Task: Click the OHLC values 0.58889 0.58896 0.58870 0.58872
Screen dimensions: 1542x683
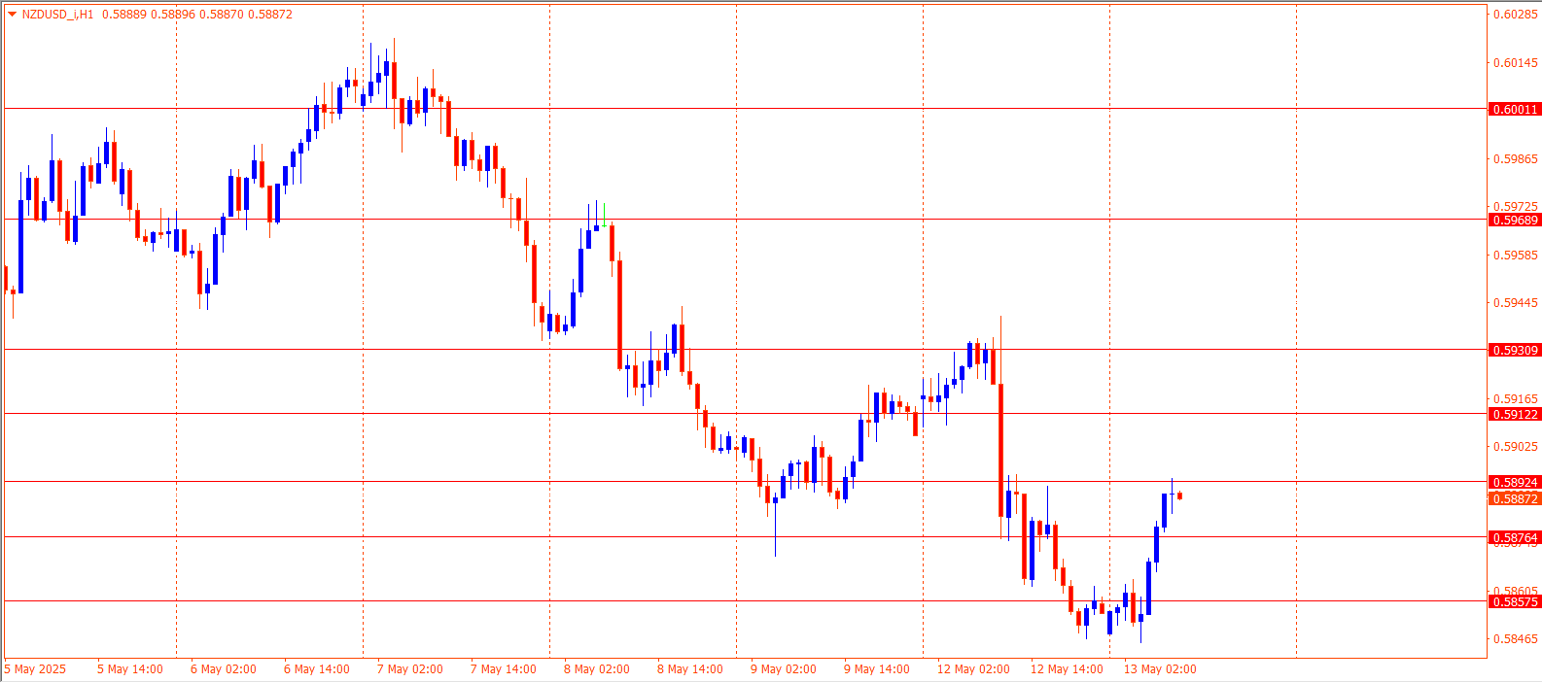Action: pyautogui.click(x=197, y=15)
